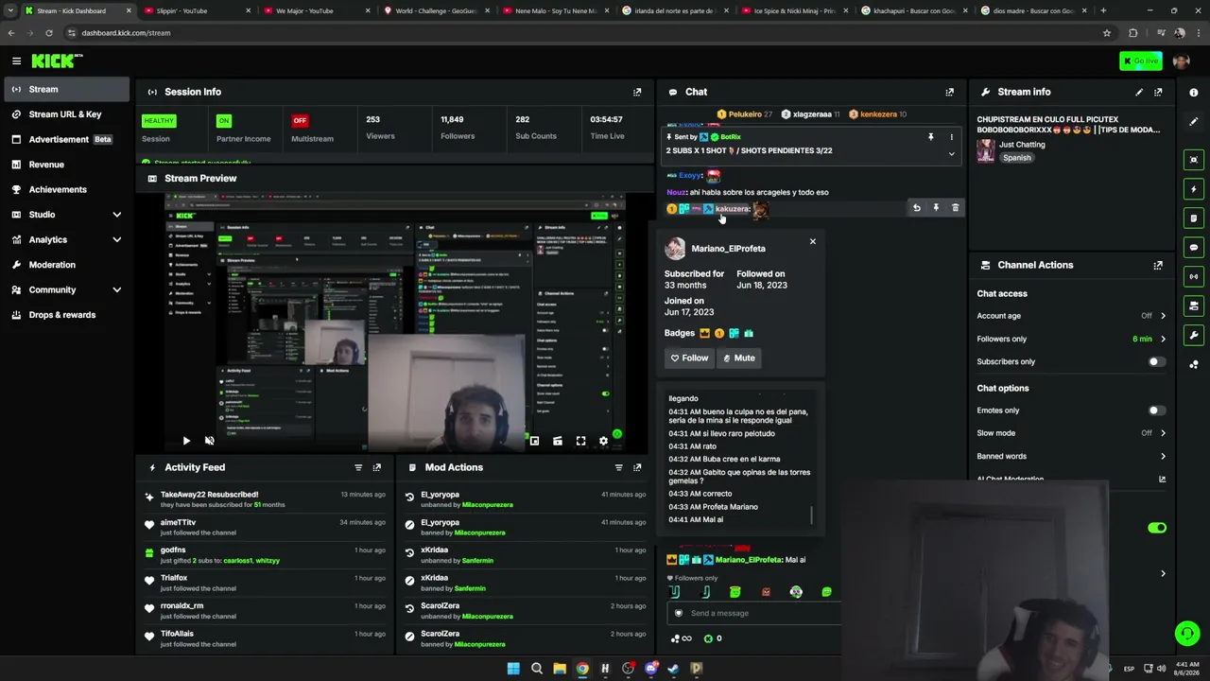Open Stream URL & Key page
Viewport: 1210px width, 681px height.
coord(65,114)
